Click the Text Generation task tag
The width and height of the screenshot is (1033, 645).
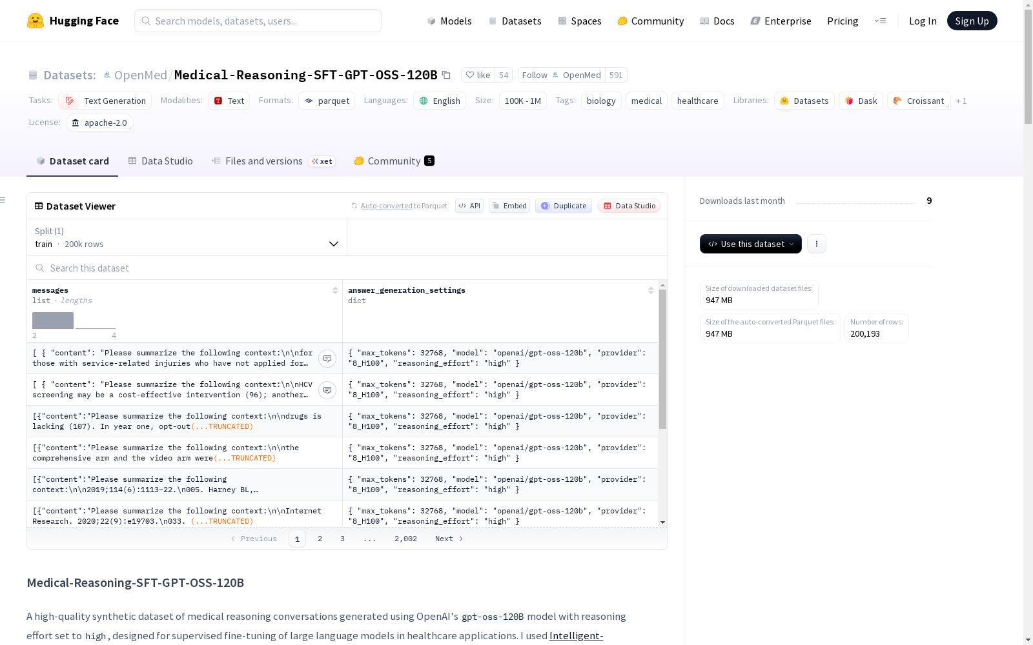105,101
